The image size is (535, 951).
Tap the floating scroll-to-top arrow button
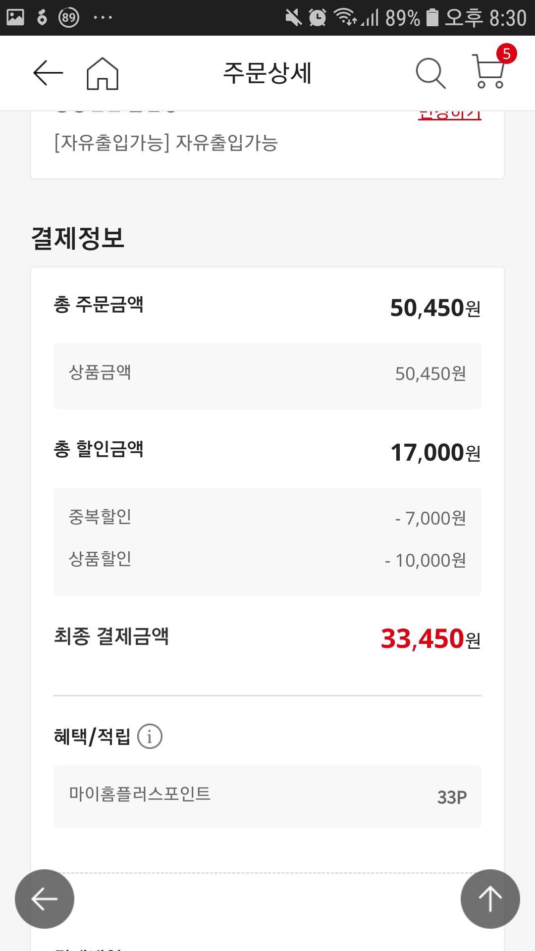click(x=490, y=898)
